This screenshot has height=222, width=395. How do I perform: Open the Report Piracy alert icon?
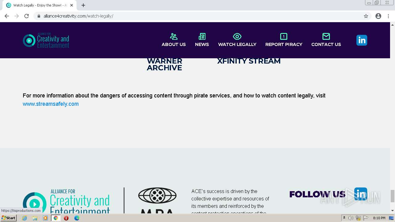(284, 36)
